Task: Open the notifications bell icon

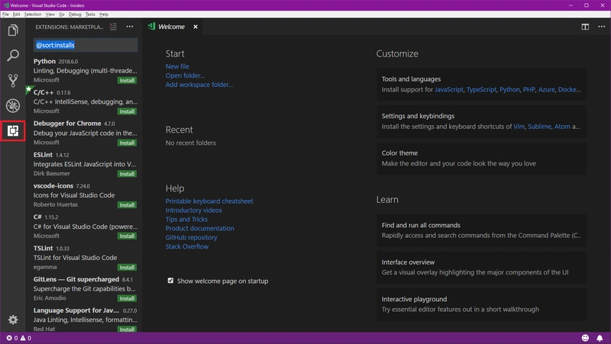Action: [x=600, y=338]
